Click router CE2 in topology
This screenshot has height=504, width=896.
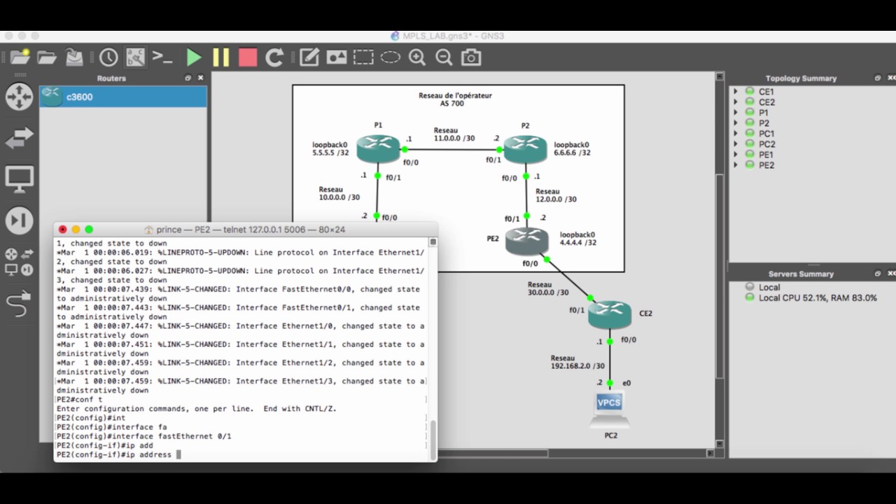pos(610,314)
